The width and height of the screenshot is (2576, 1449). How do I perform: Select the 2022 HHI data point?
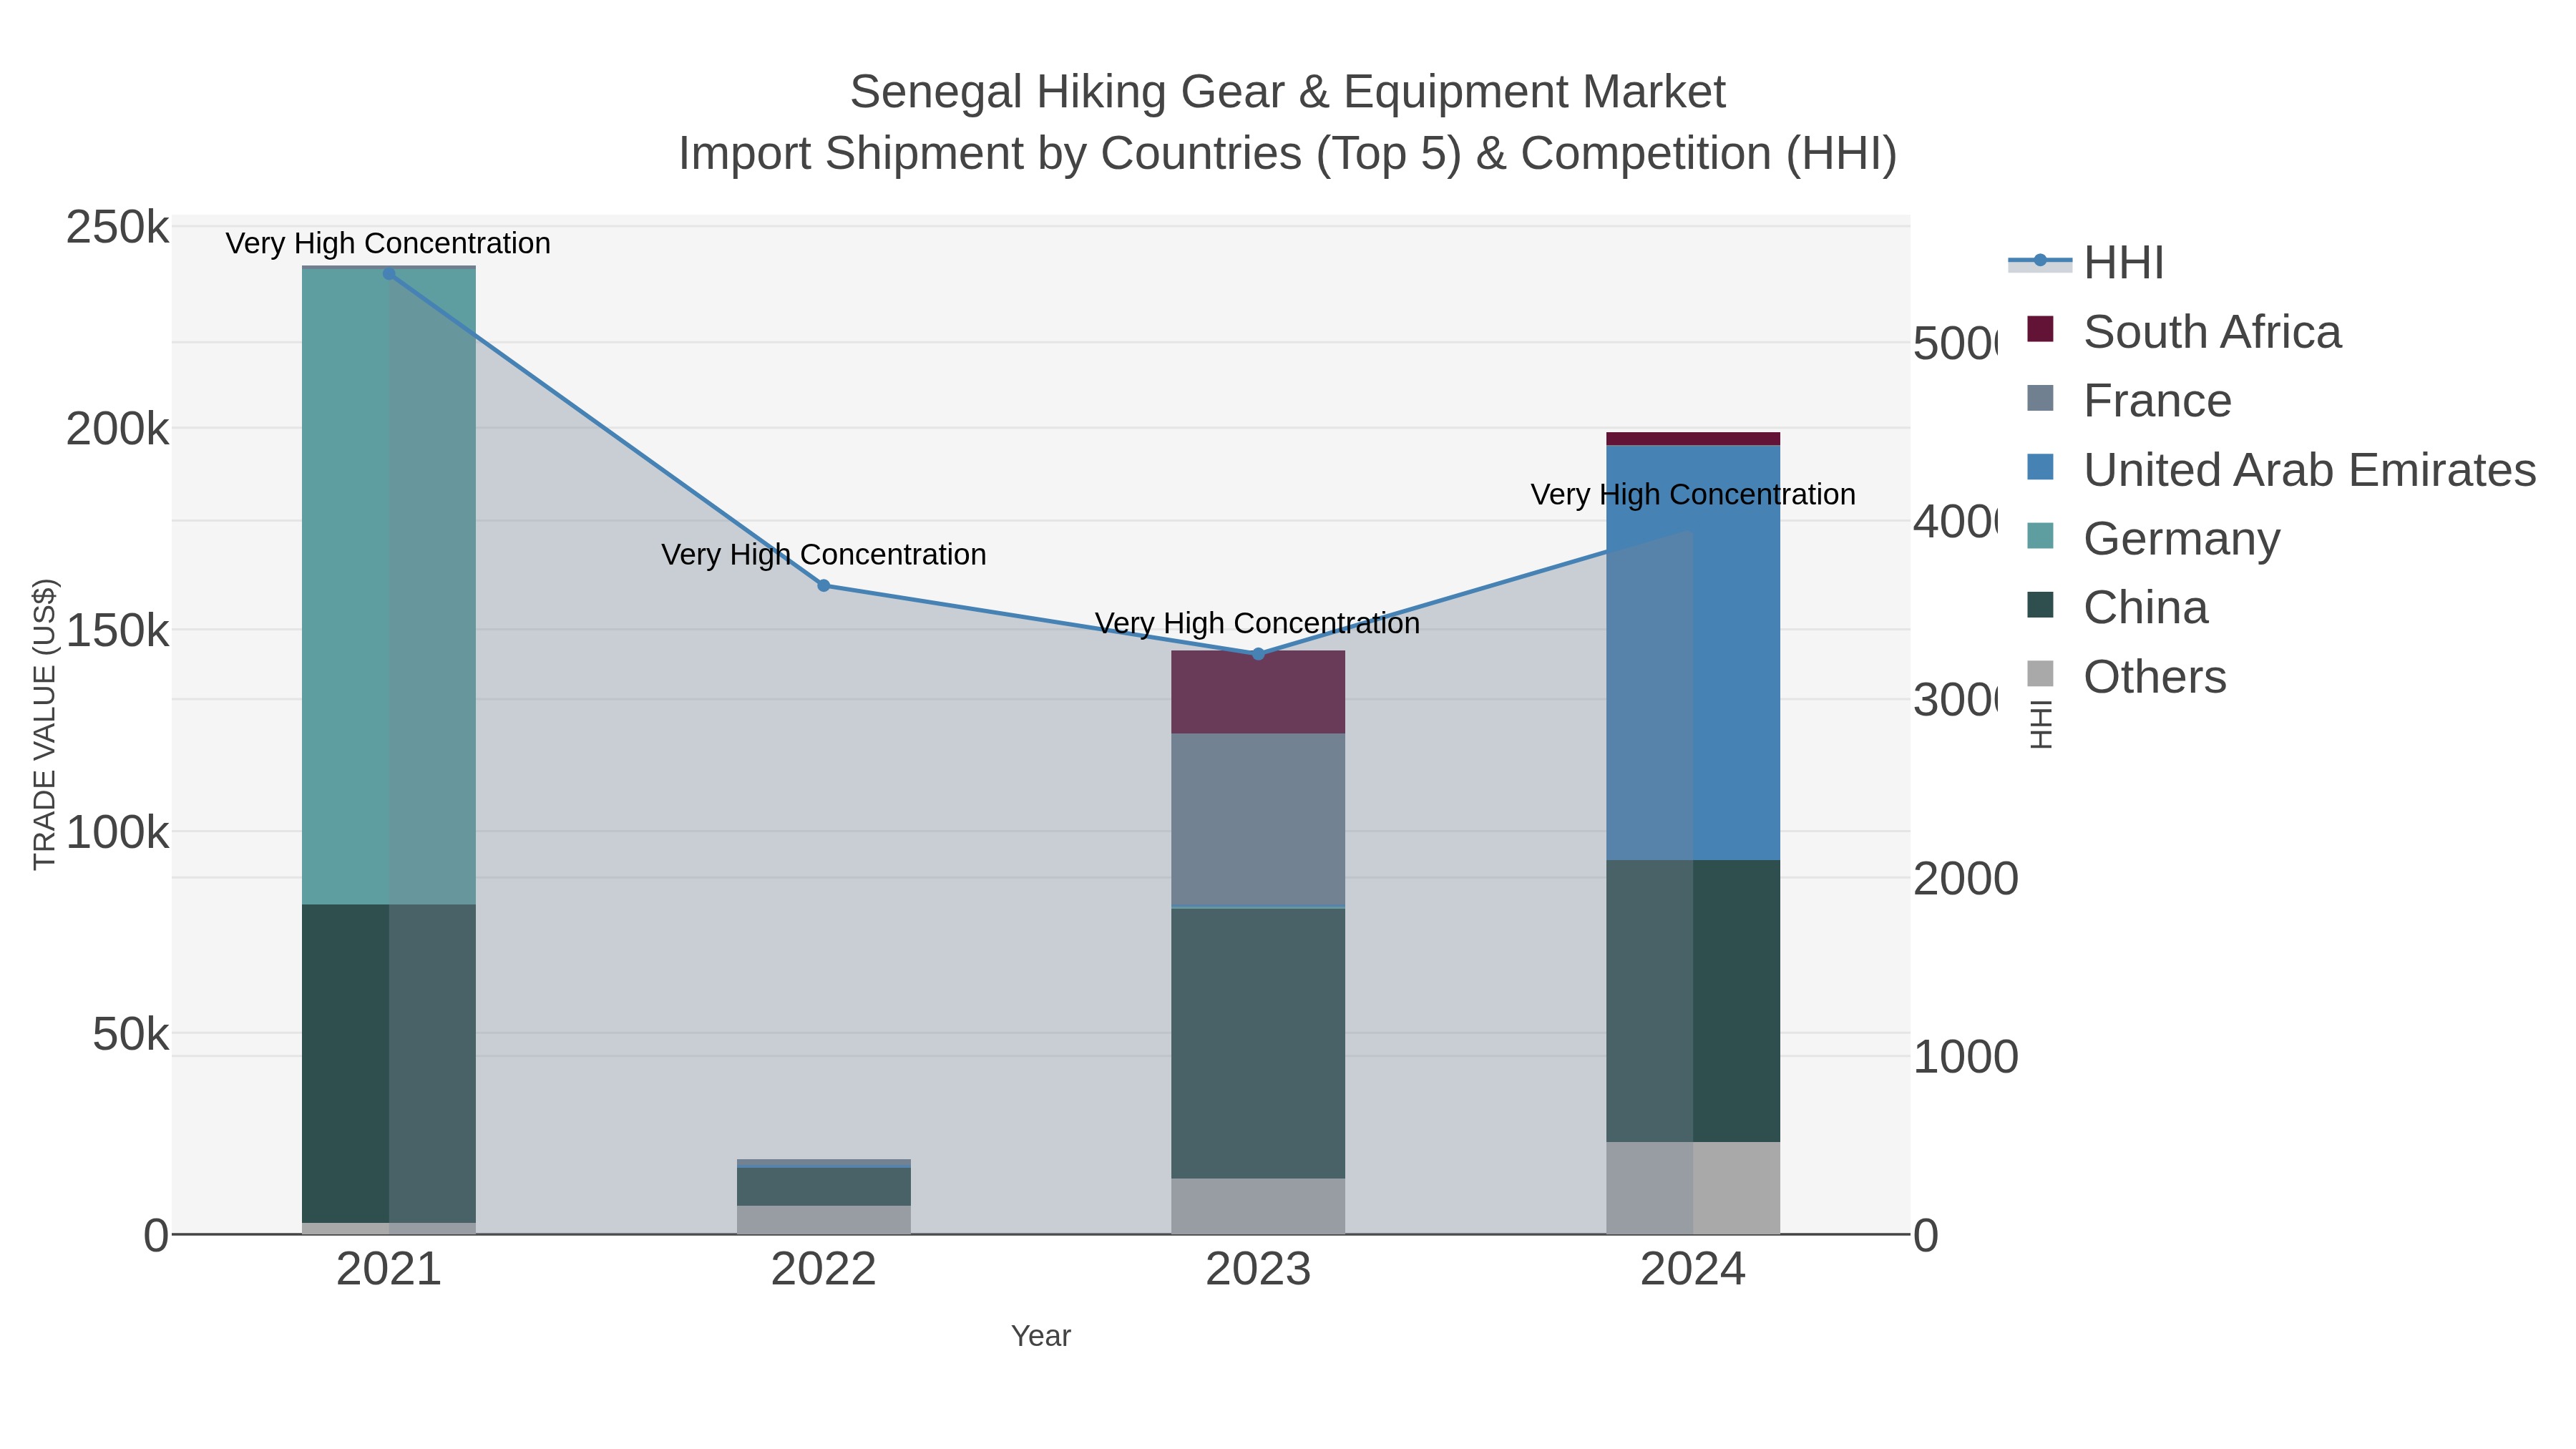click(824, 586)
